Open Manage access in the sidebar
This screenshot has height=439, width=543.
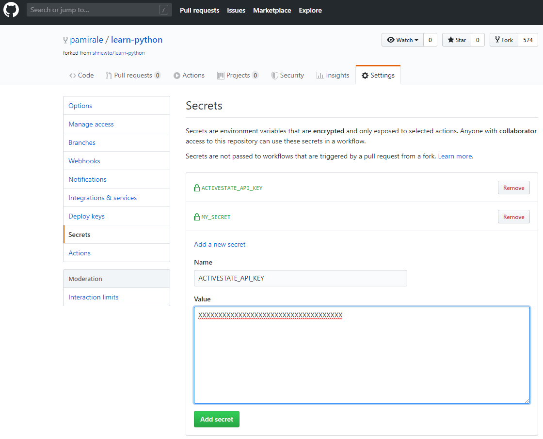click(x=117, y=124)
